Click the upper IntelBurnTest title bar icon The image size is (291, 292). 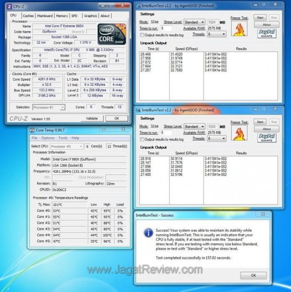tap(138, 6)
